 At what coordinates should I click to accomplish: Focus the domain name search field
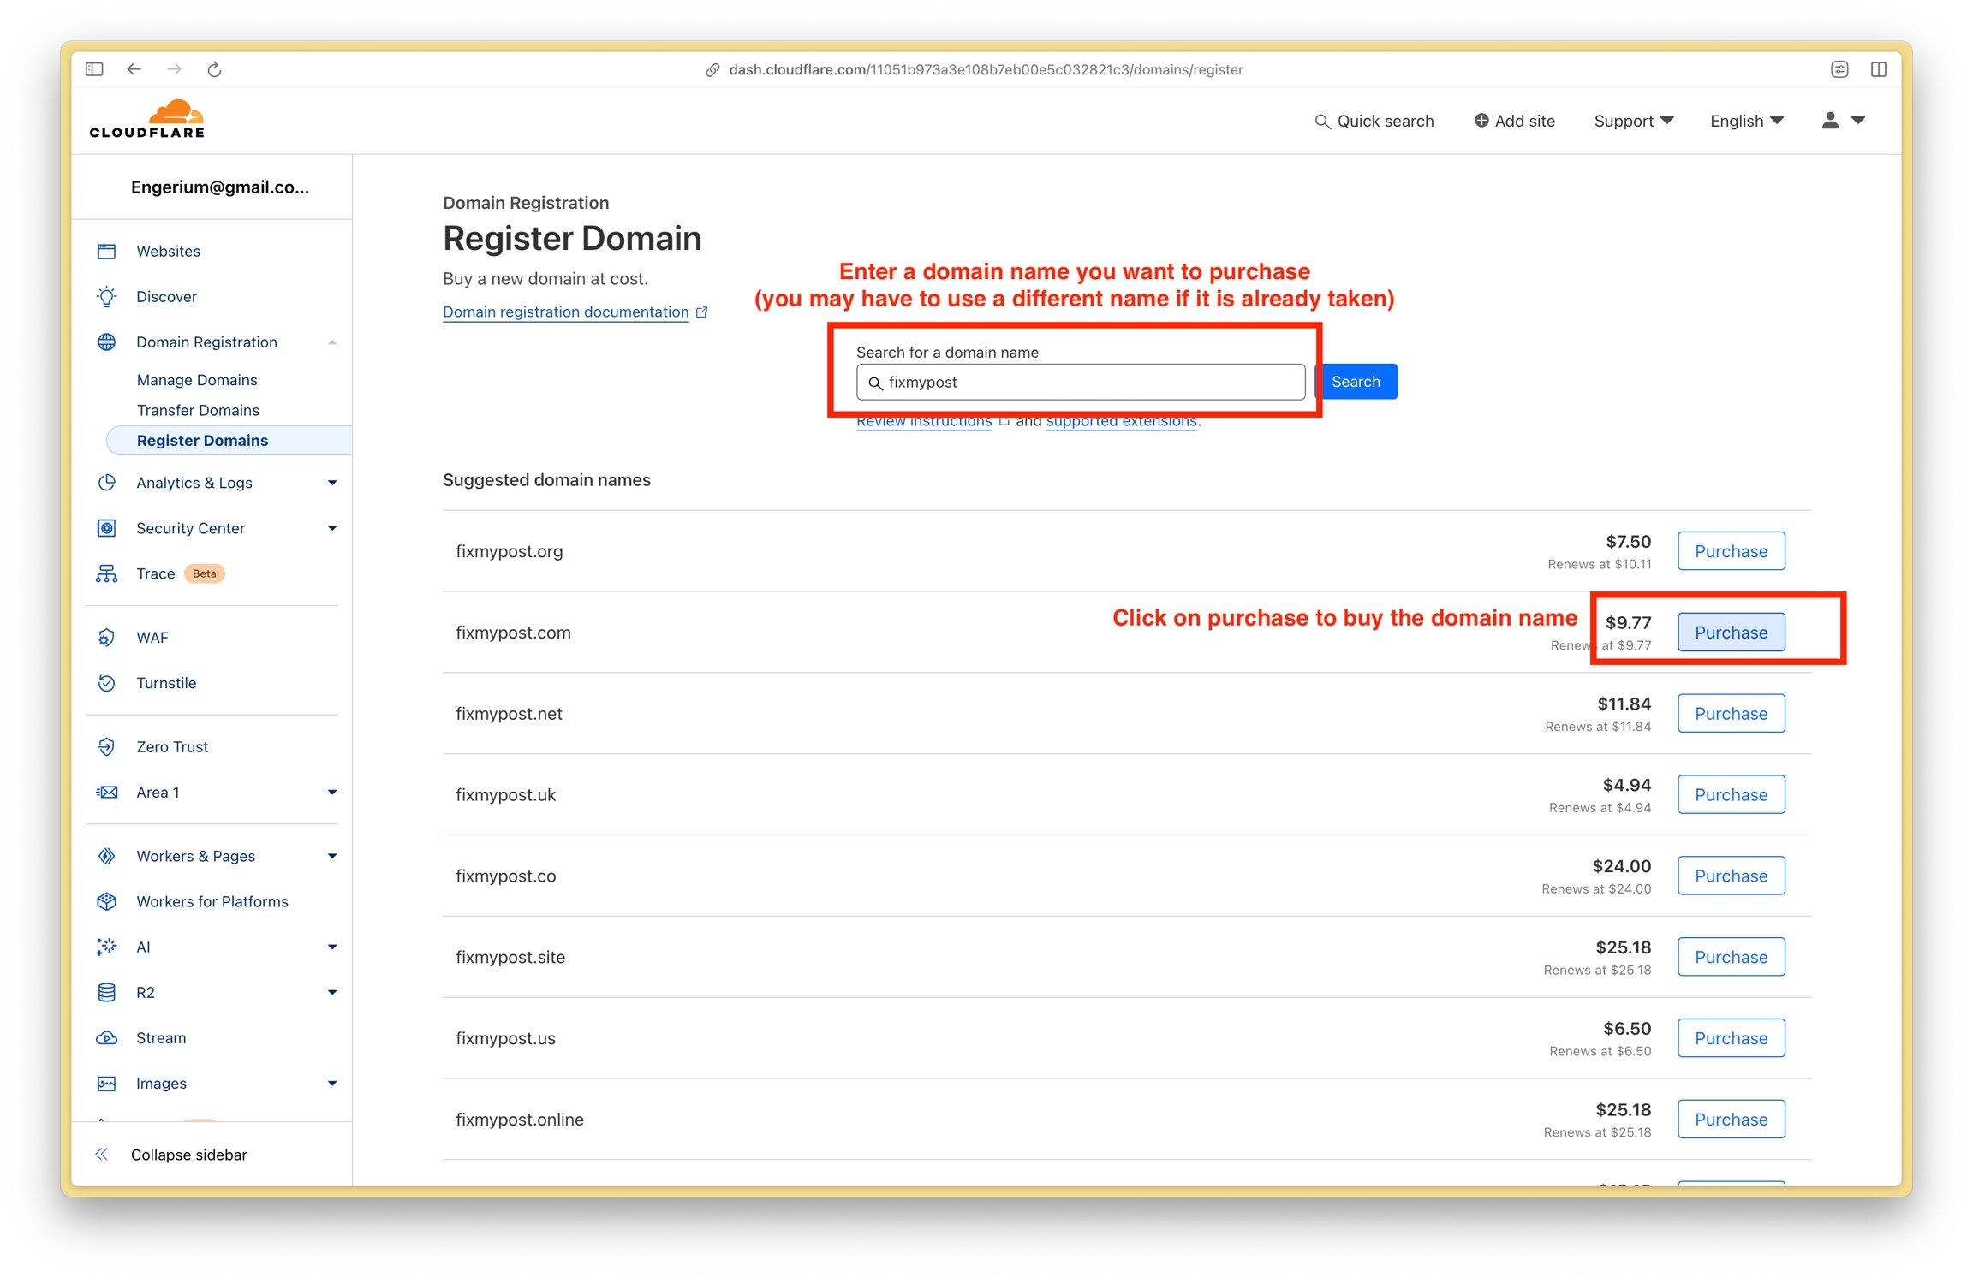pyautogui.click(x=1081, y=383)
